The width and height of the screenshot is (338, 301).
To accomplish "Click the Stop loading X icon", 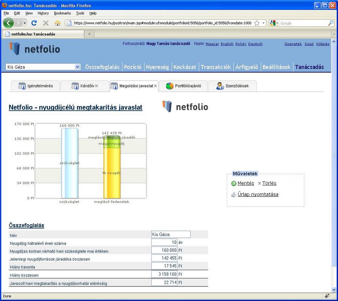I will coord(46,23).
